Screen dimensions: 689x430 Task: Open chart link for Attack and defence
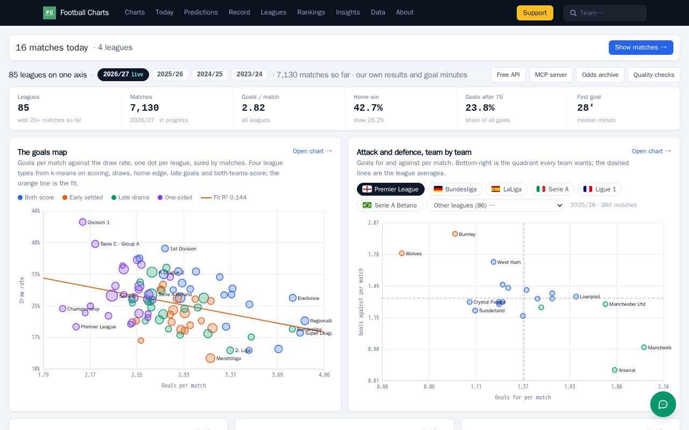coord(651,151)
